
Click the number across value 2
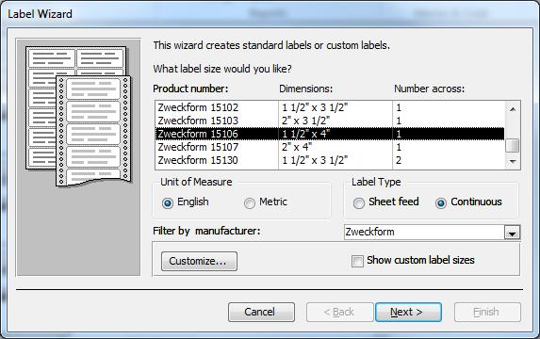[399, 160]
